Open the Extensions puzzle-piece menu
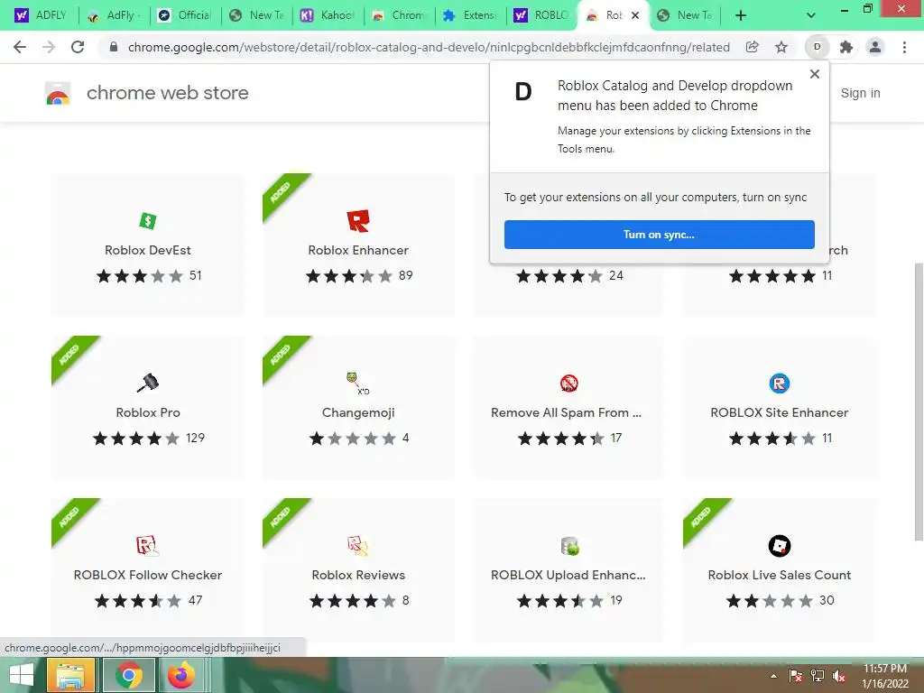 pos(846,47)
